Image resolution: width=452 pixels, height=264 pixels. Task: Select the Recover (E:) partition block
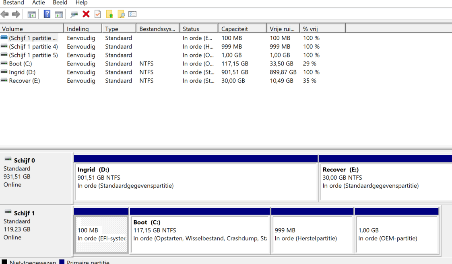click(x=385, y=181)
